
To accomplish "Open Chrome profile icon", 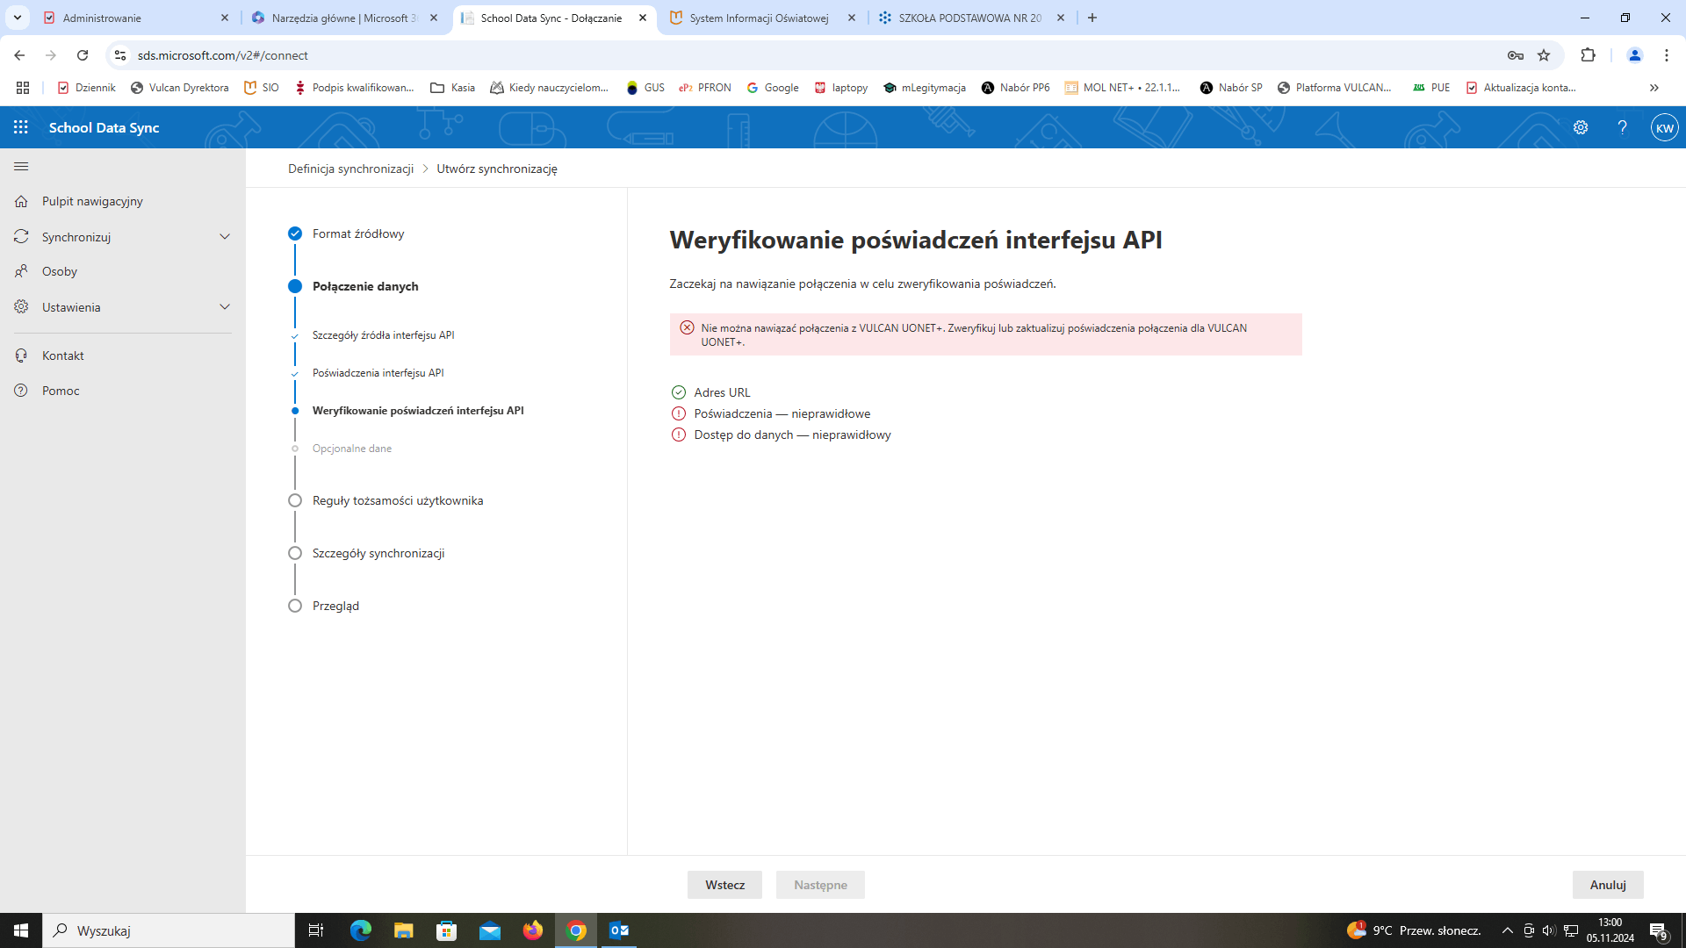I will [x=1635, y=55].
